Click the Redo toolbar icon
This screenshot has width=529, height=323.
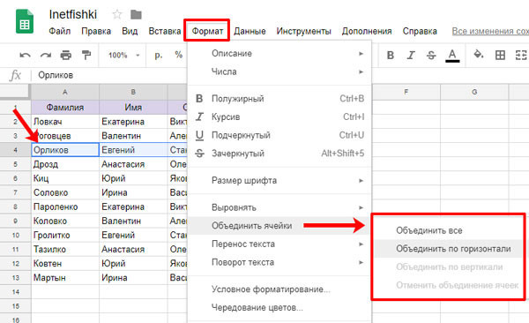point(46,55)
